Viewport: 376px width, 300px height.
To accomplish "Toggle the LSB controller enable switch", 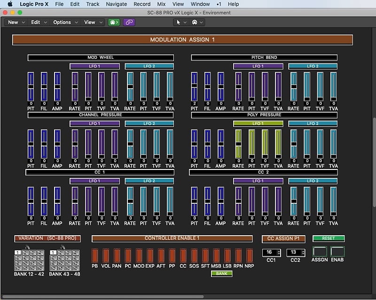I will pyautogui.click(x=227, y=256).
